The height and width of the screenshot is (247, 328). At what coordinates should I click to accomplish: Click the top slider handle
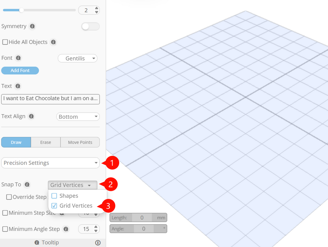(21, 10)
